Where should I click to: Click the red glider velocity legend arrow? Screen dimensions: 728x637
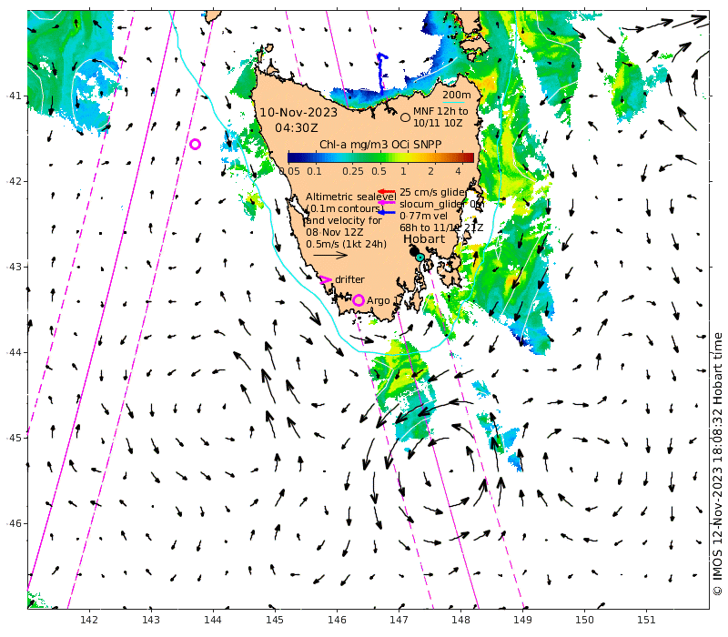386,191
